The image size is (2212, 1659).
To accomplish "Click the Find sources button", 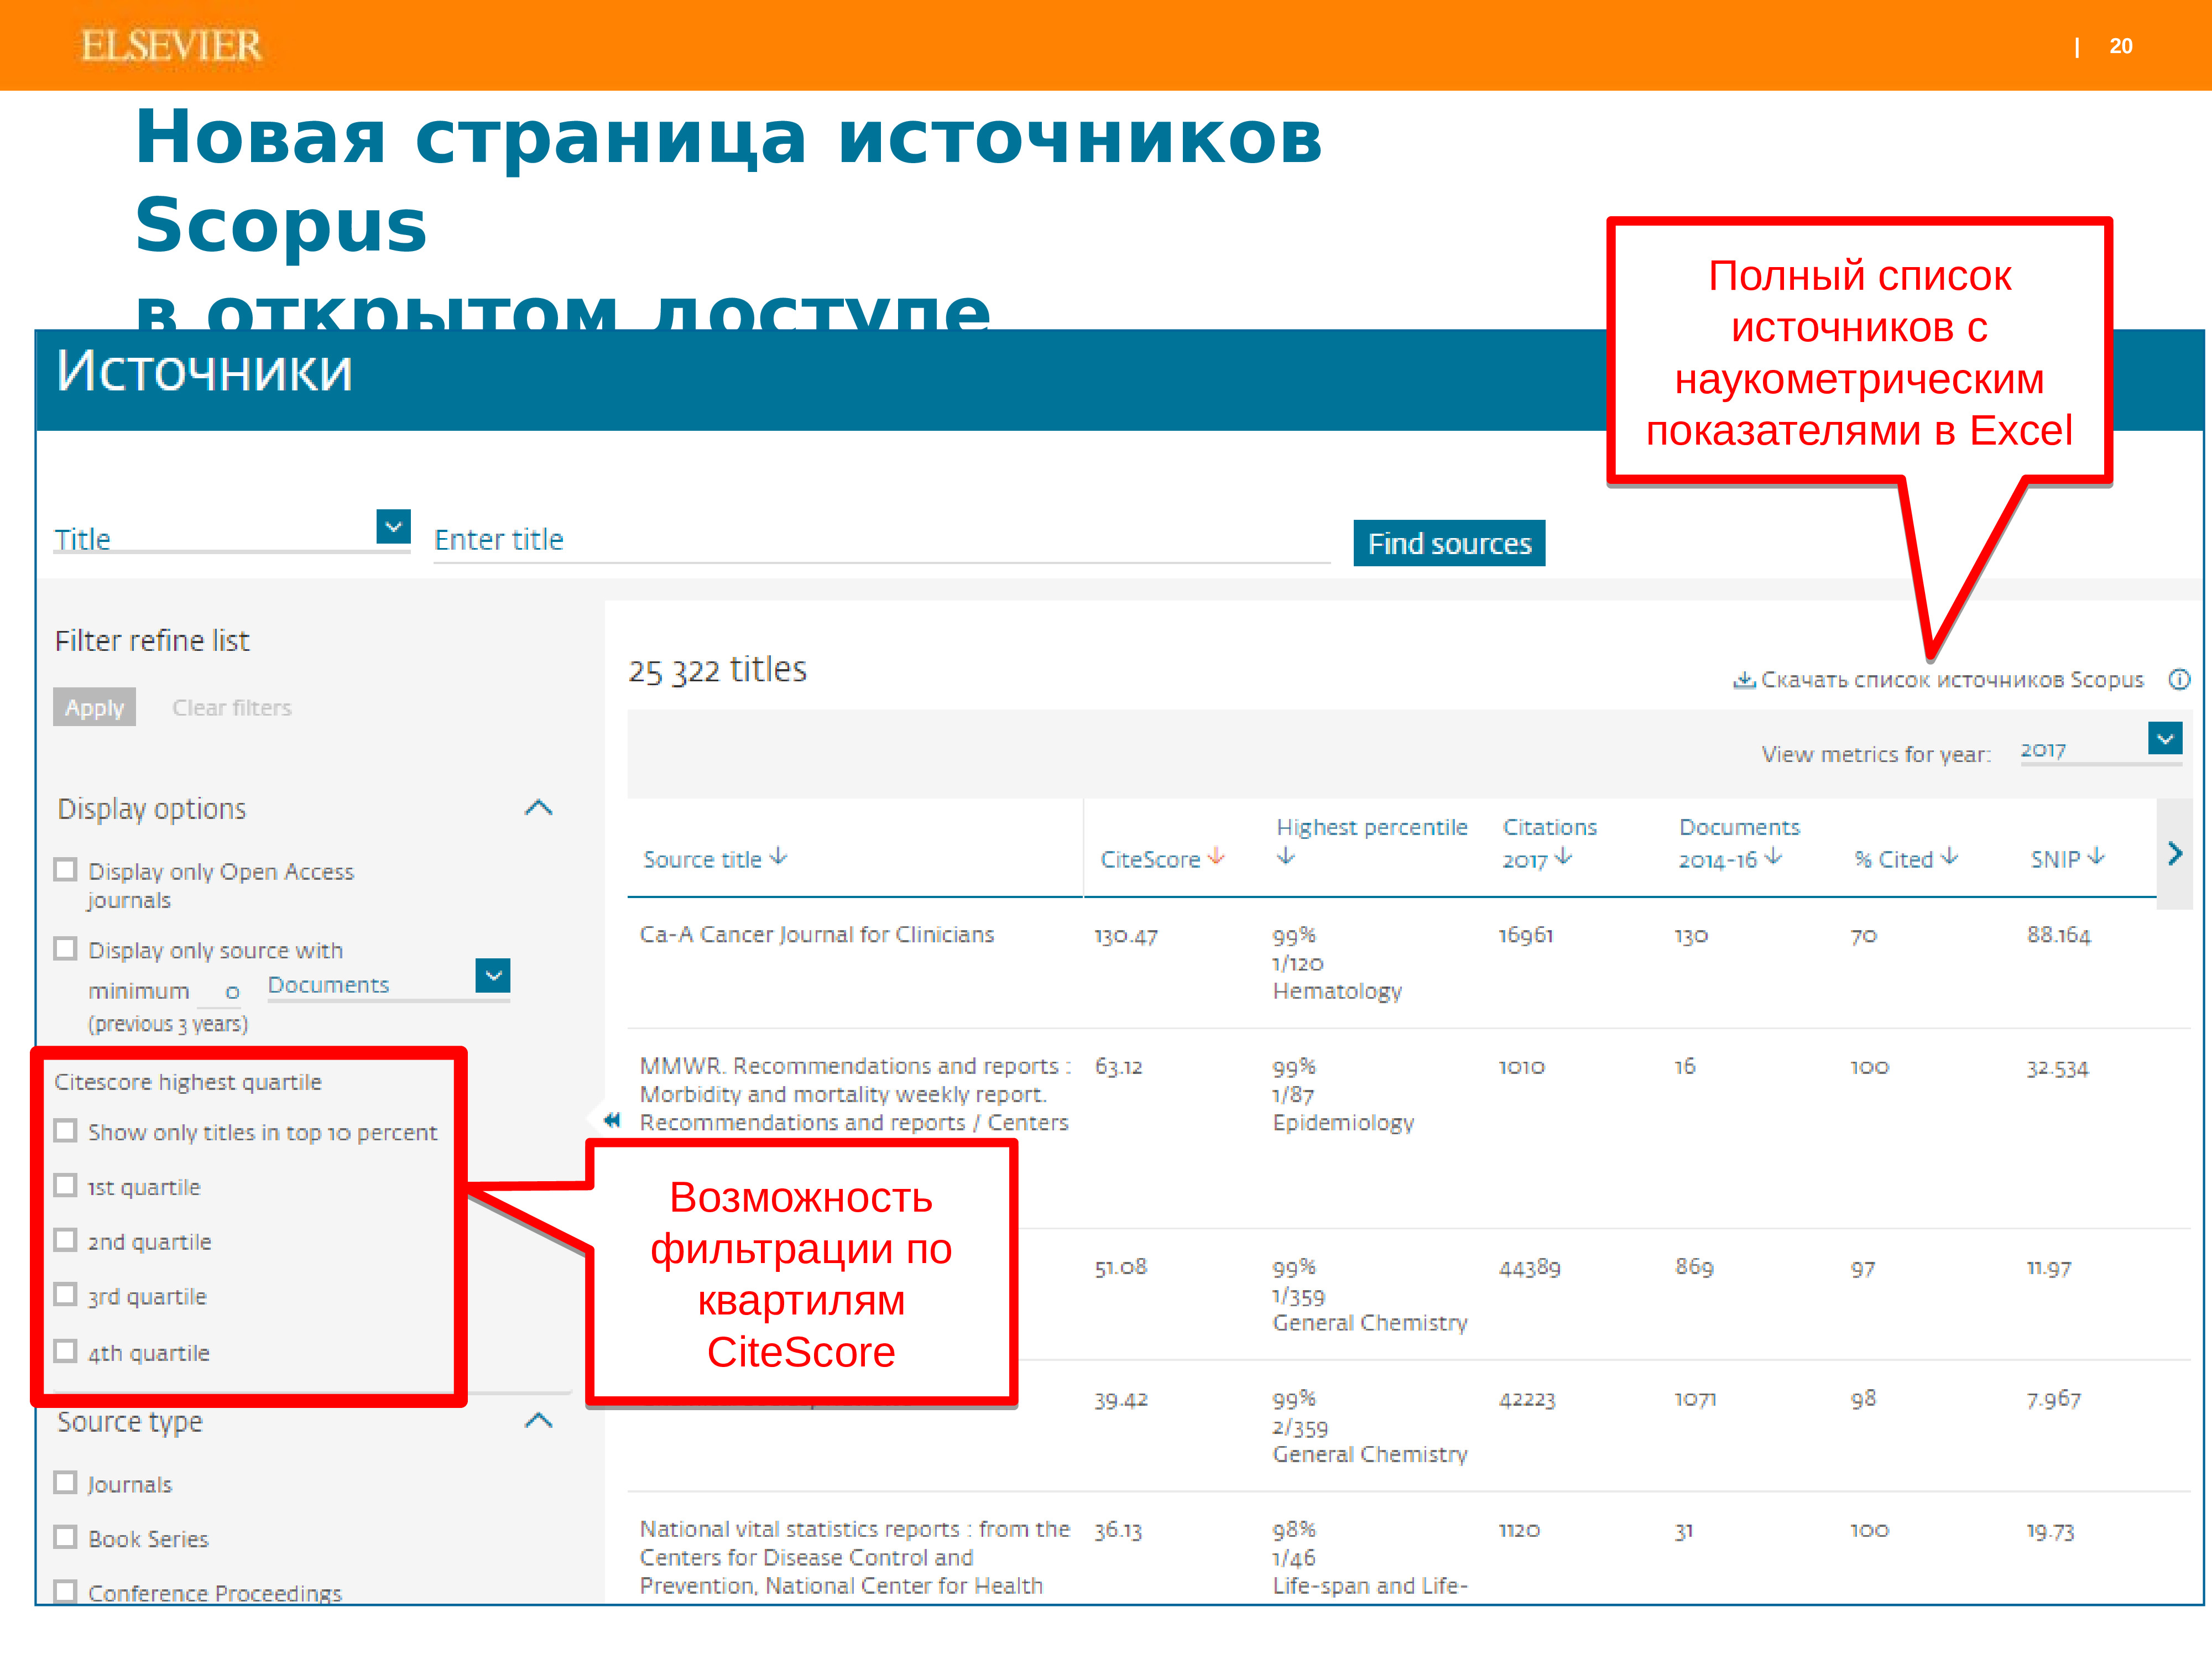I will (x=1449, y=543).
